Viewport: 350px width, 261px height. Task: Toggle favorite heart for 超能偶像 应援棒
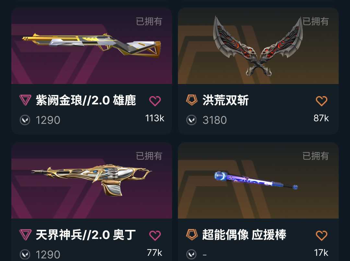(x=321, y=235)
